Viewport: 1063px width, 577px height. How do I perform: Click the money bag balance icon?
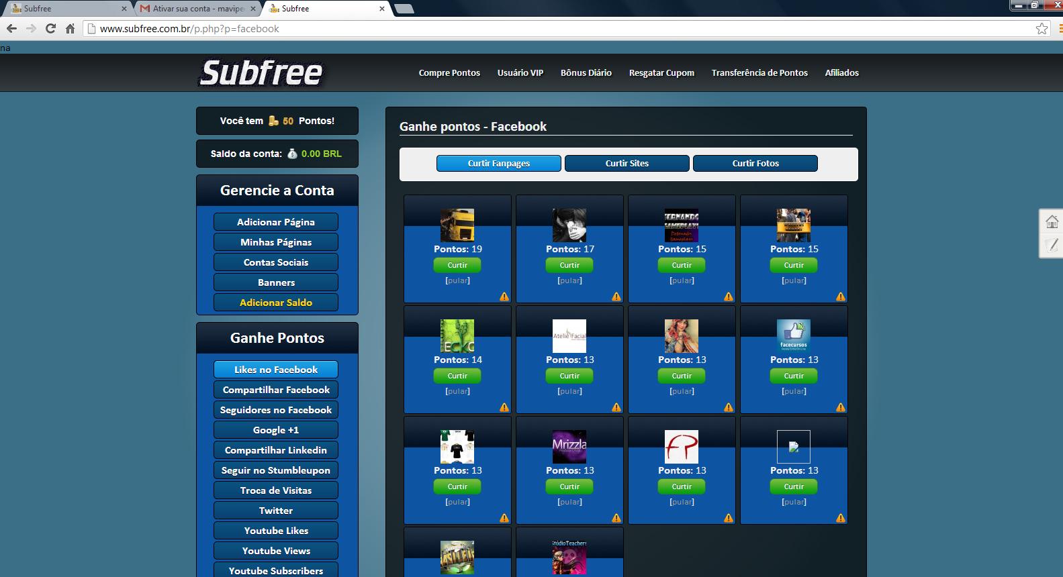point(292,154)
